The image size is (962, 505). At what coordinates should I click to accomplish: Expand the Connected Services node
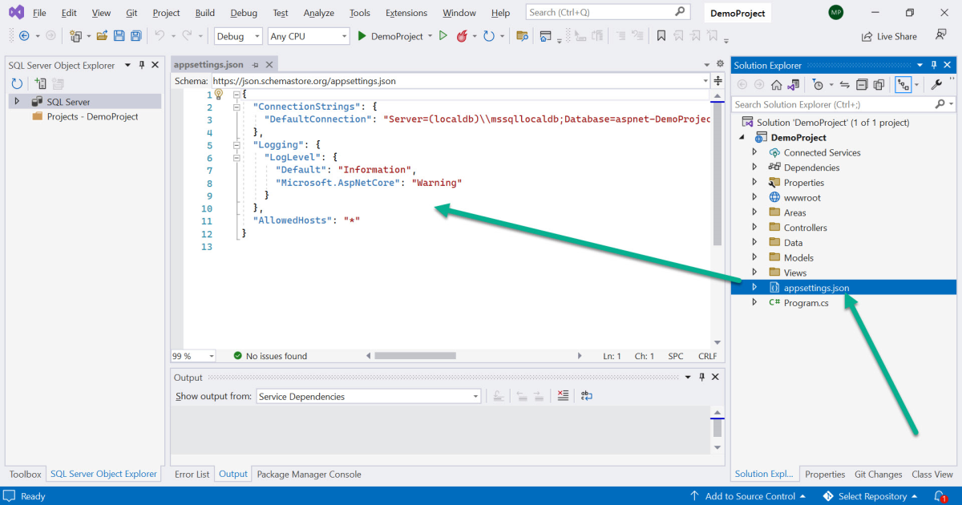tap(754, 152)
